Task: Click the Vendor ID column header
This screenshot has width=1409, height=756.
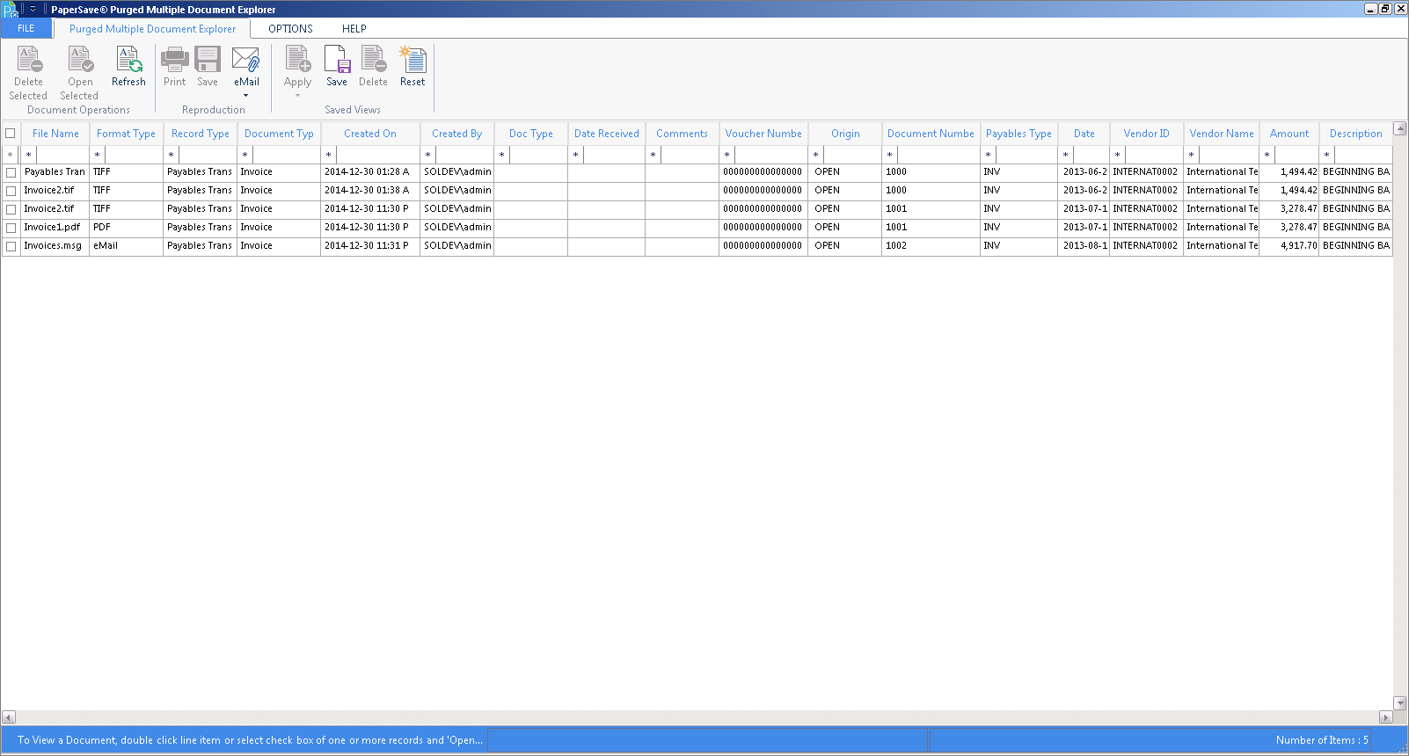Action: pyautogui.click(x=1146, y=134)
